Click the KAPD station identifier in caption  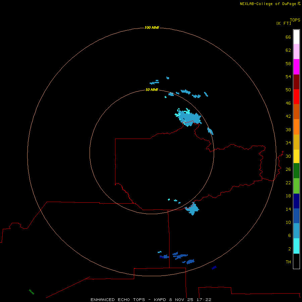pyautogui.click(x=160, y=300)
